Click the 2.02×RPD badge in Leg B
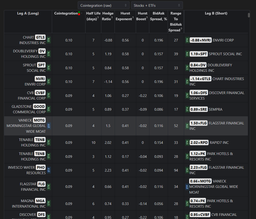 click(x=199, y=143)
